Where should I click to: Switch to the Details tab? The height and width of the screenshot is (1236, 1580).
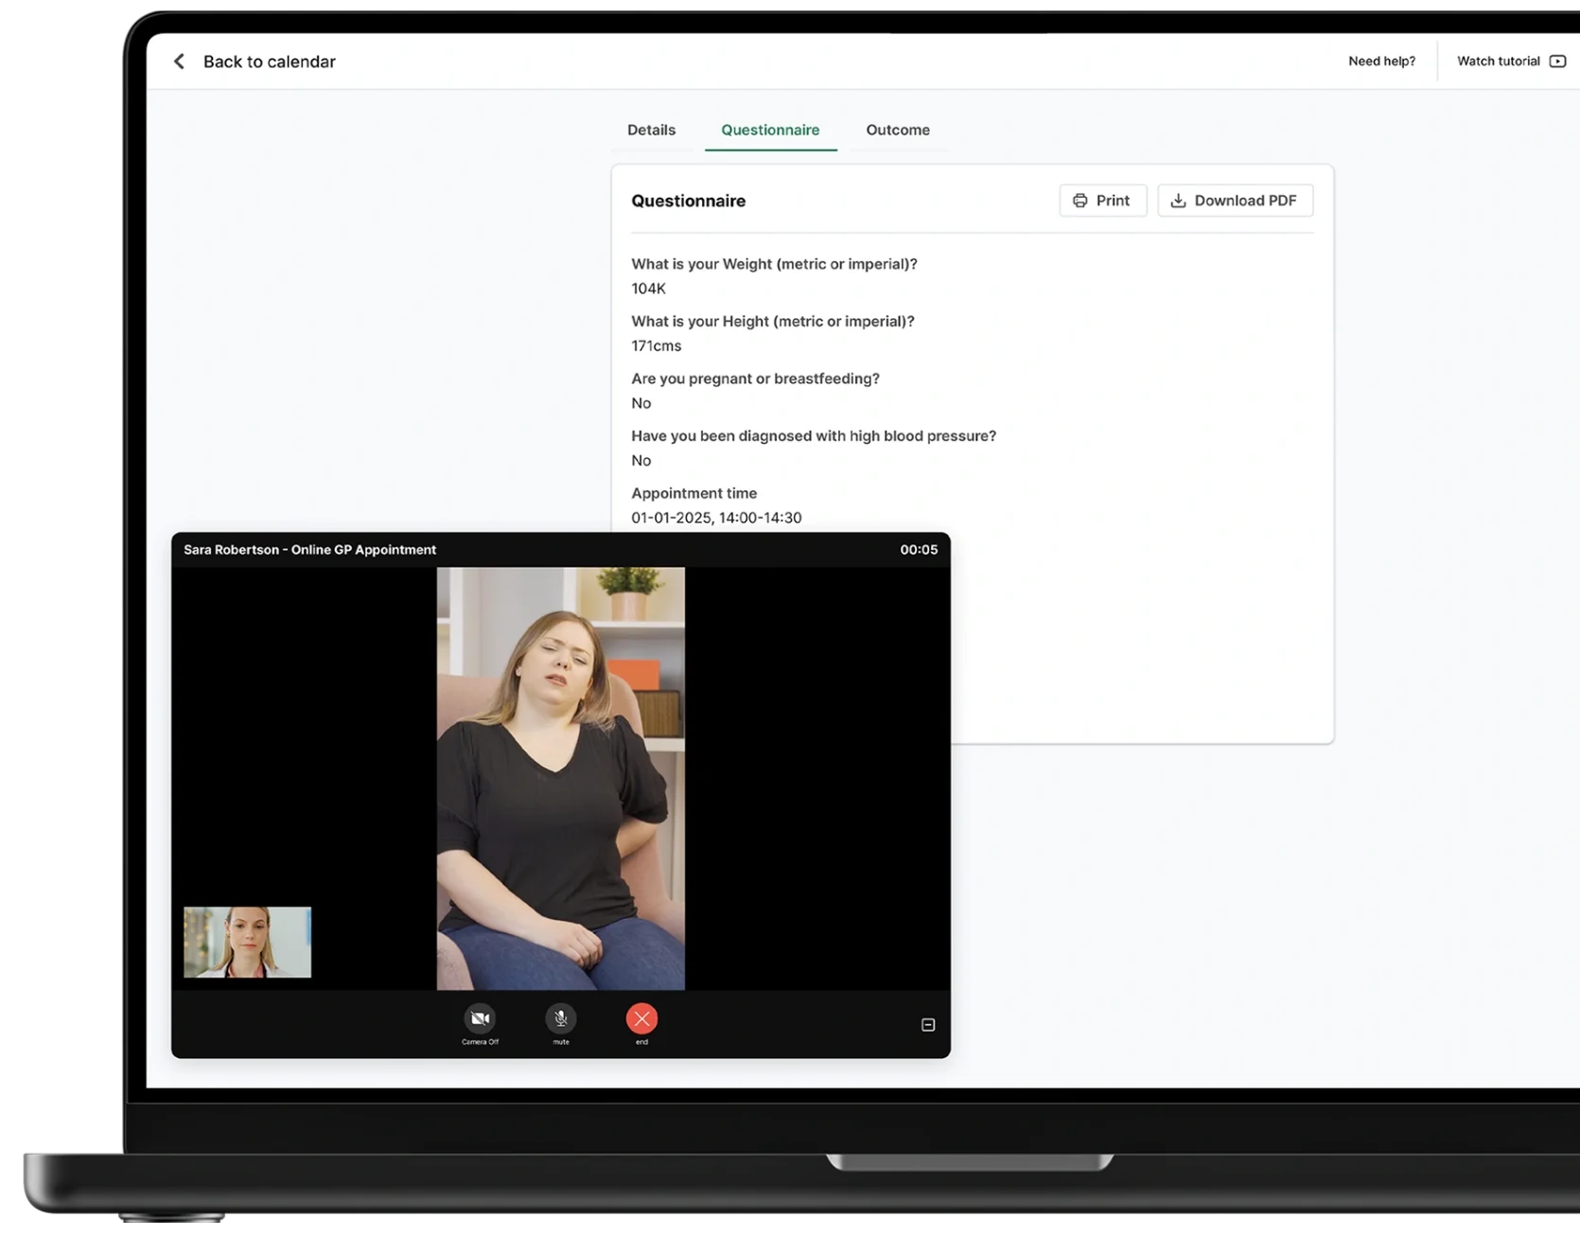click(651, 130)
